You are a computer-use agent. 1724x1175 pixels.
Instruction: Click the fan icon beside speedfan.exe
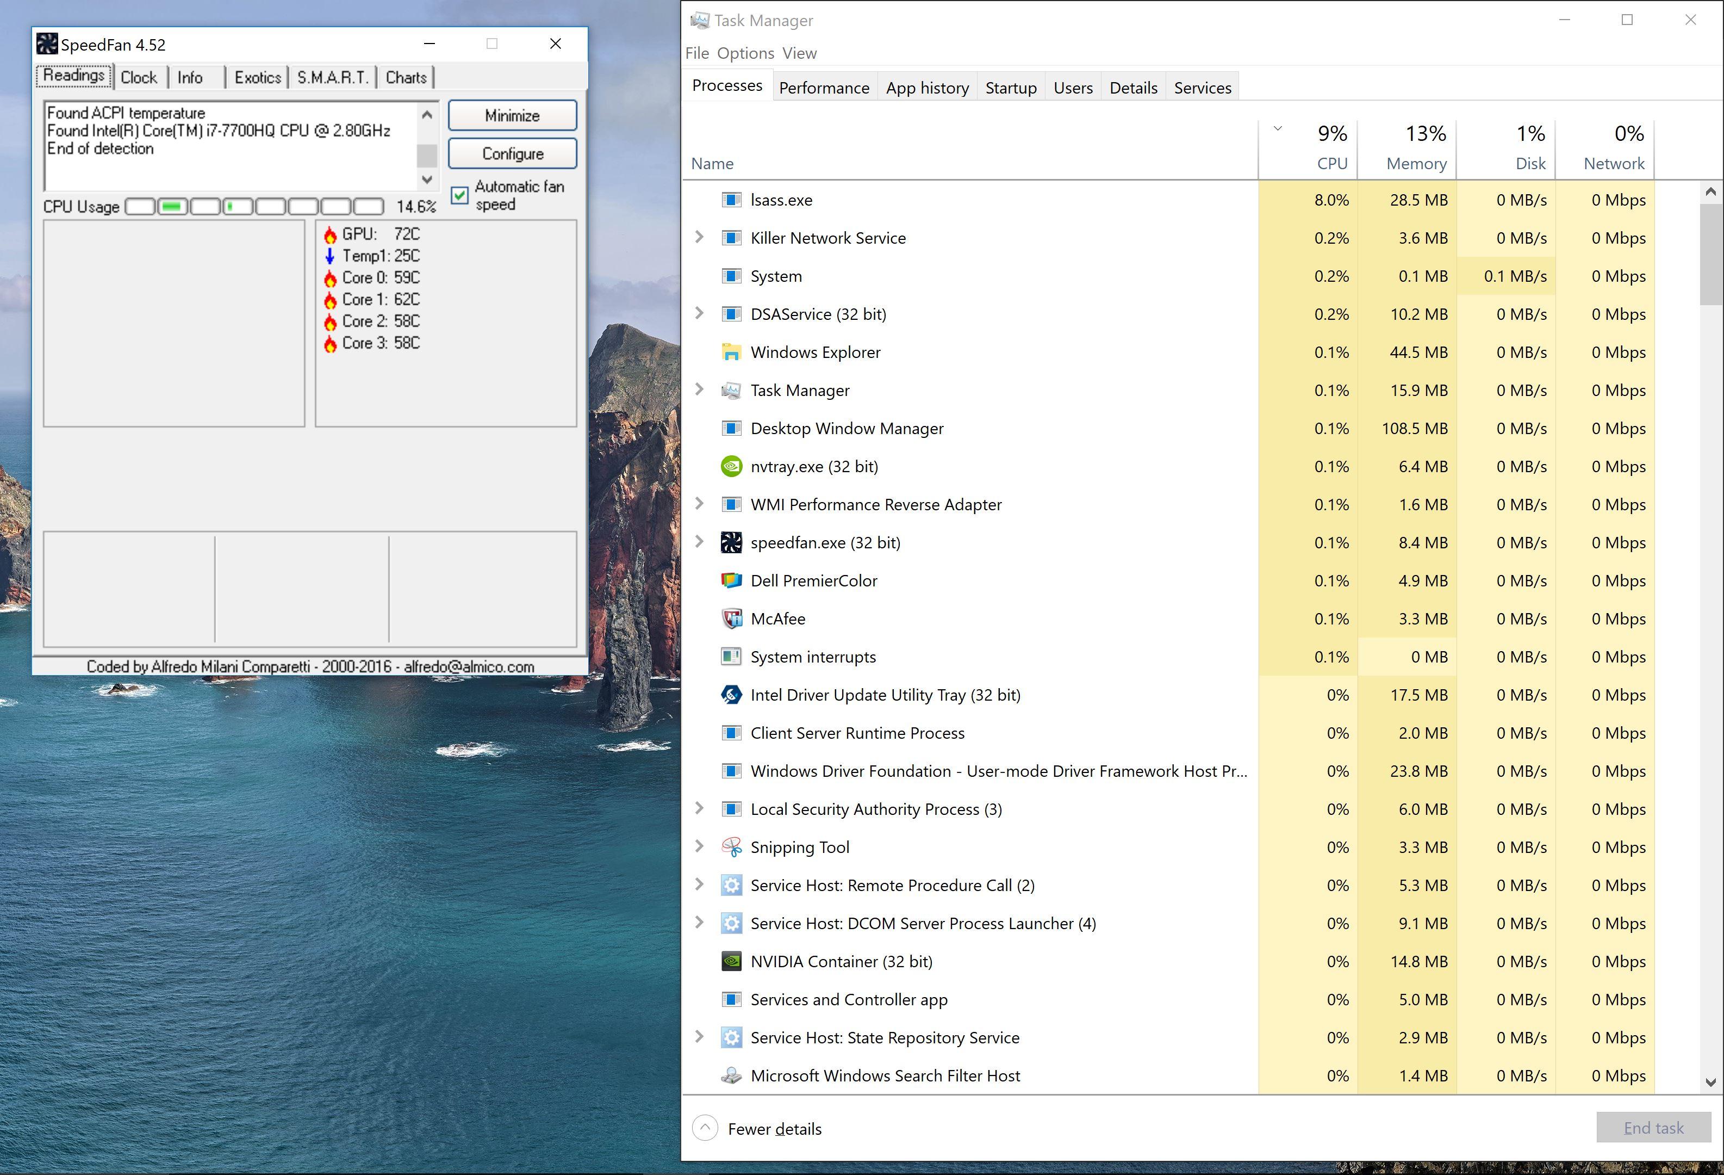pos(731,542)
